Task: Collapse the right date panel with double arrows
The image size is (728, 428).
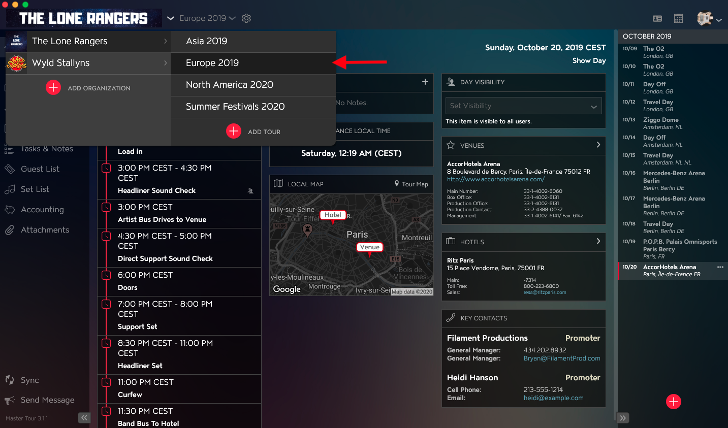Action: [623, 418]
